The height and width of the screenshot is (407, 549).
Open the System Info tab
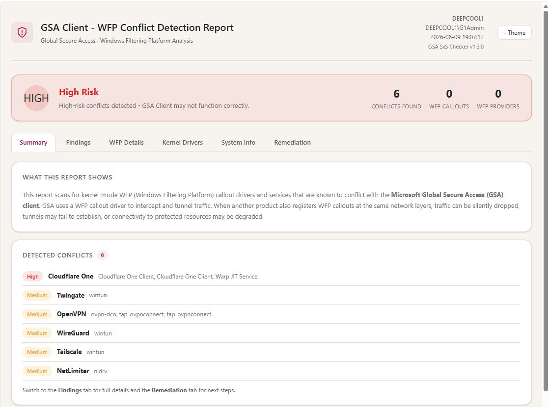[239, 142]
